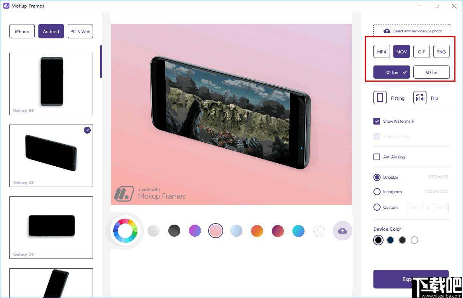
Task: Click the phone mockup preview canvas
Action: [231, 114]
